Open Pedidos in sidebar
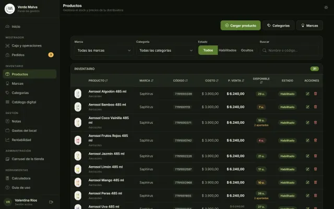Screen dimensions: 334x209 30,55
